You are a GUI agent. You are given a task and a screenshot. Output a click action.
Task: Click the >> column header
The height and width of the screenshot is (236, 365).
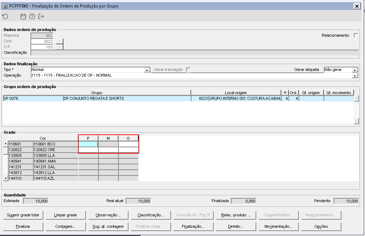[285, 93]
